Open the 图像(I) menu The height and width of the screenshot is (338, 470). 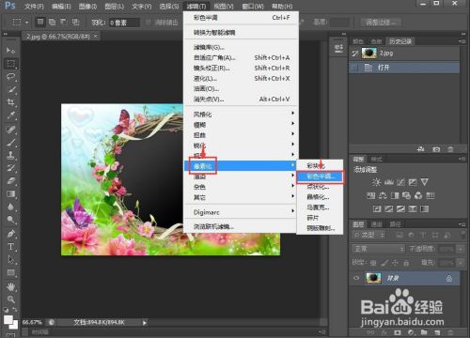point(87,7)
